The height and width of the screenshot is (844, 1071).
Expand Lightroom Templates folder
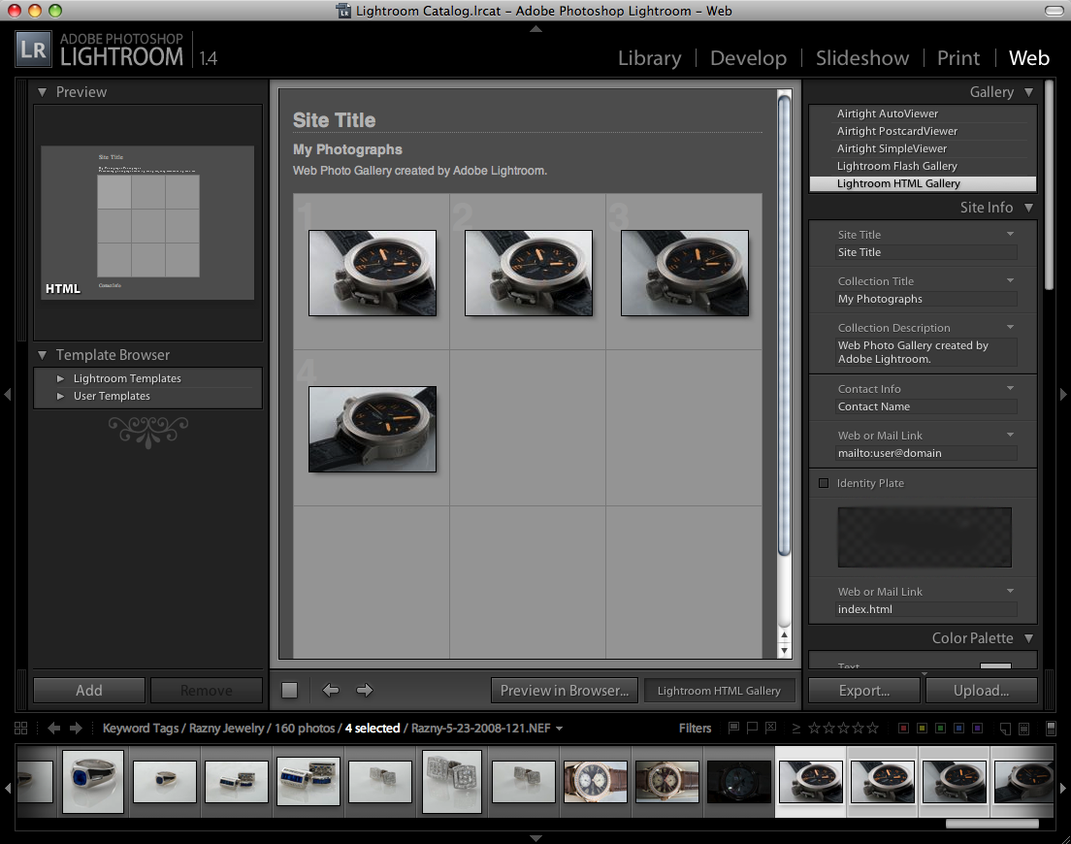point(61,378)
